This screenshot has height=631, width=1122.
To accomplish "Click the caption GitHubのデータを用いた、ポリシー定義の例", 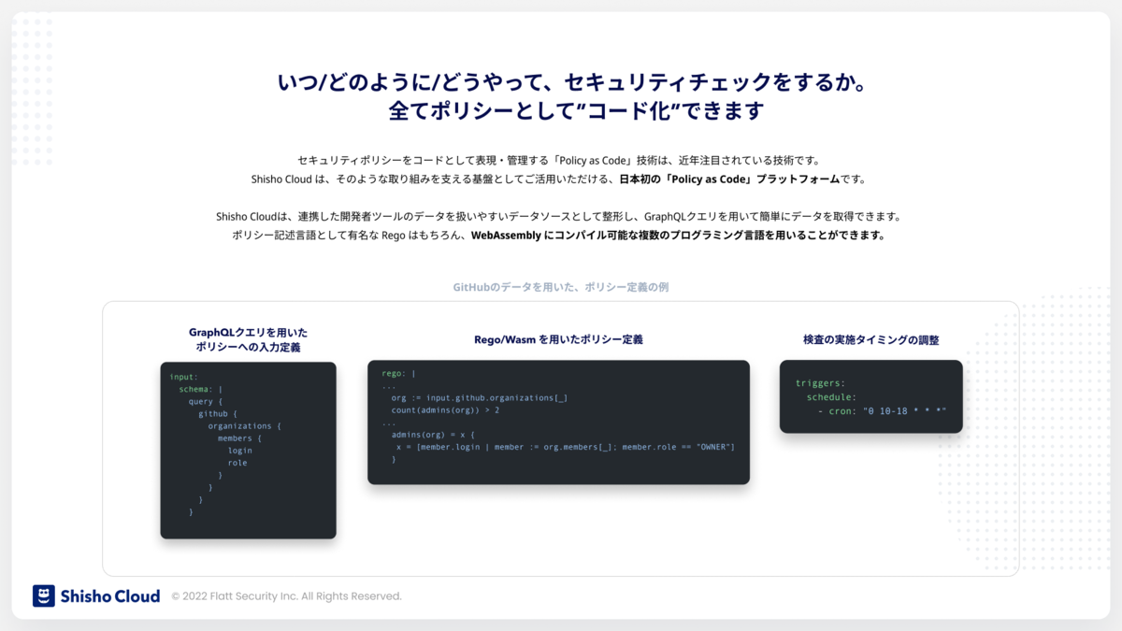I will pos(561,287).
